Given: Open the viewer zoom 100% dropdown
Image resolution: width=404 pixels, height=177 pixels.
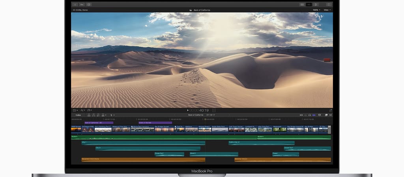Looking at the screenshot, I should (x=316, y=10).
